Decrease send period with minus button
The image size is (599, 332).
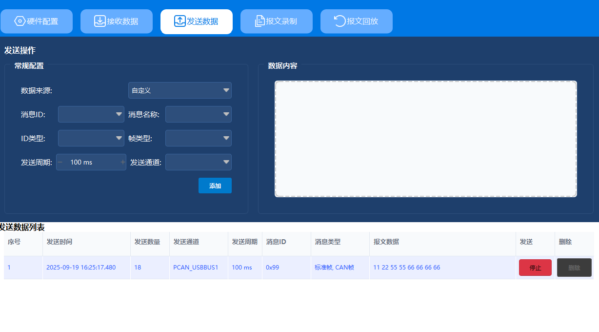coord(60,162)
